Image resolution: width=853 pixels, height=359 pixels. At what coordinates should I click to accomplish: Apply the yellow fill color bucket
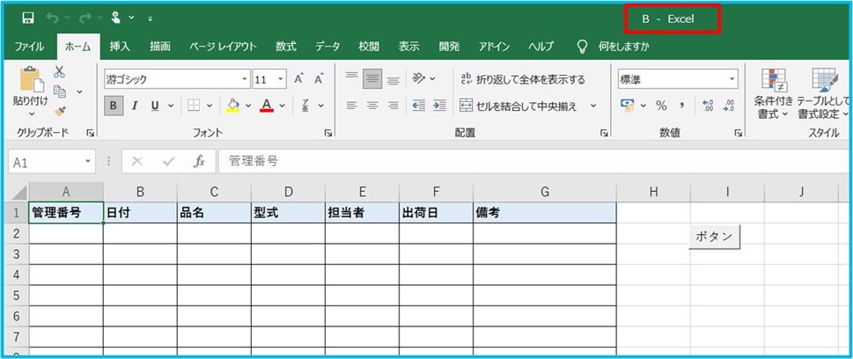tap(232, 106)
